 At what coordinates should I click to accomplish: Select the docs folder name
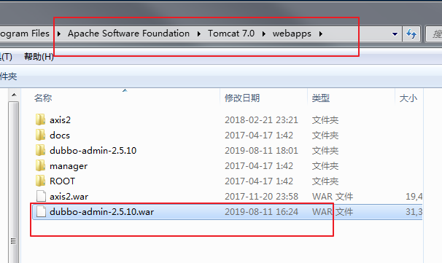60,136
